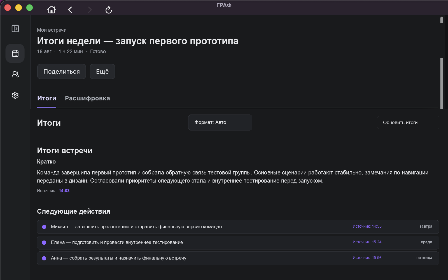Open source link Источник: 15:24

[367, 242]
